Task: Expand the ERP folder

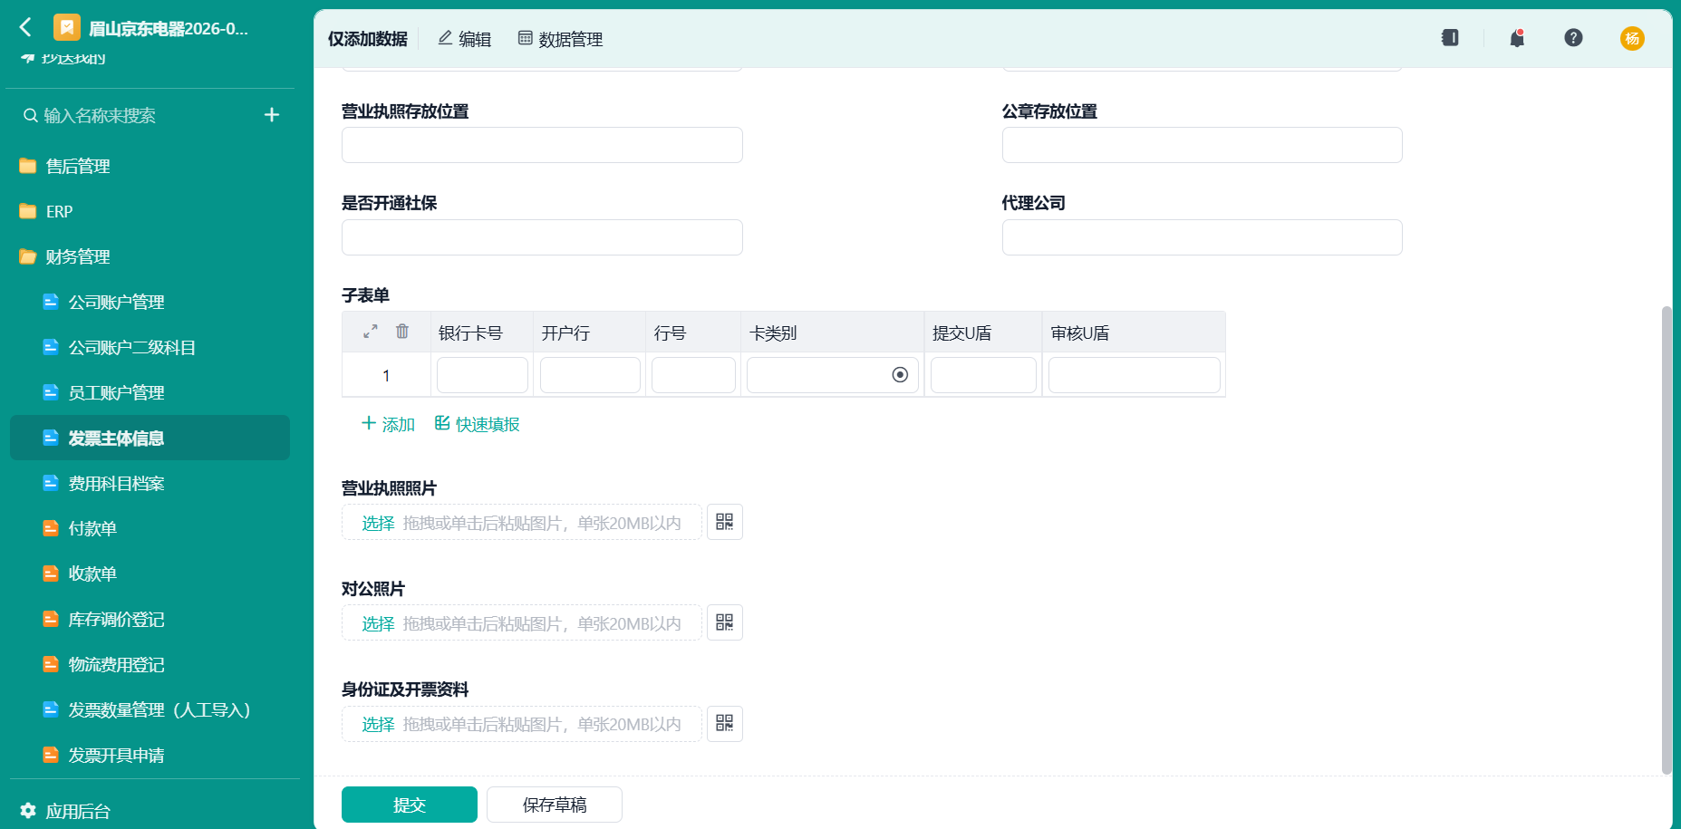Action: tap(150, 211)
